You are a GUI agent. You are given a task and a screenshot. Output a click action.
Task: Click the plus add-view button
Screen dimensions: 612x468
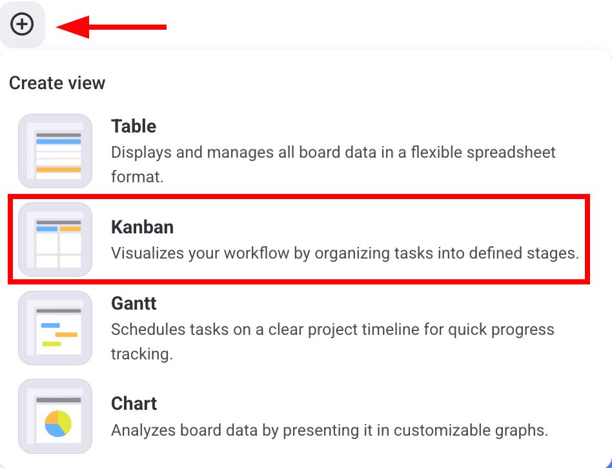22,25
